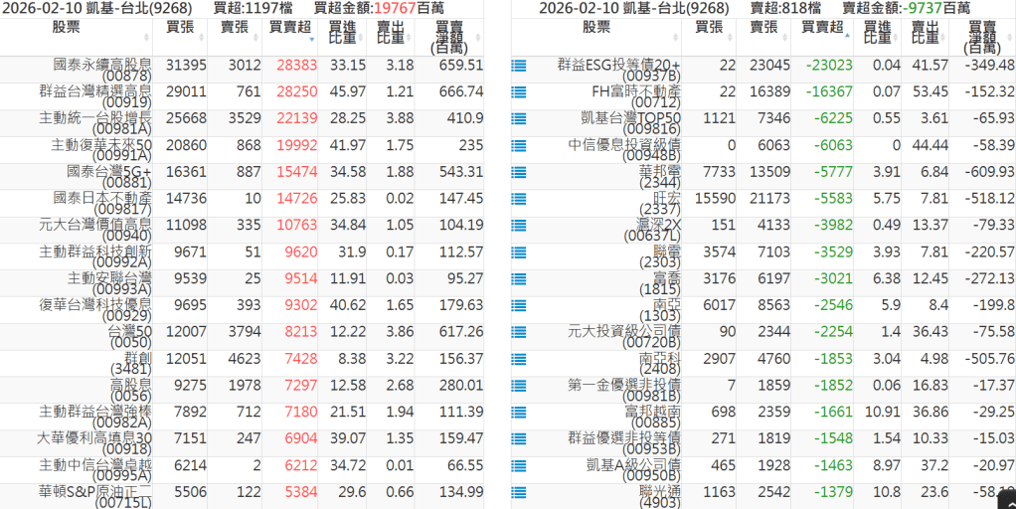The width and height of the screenshot is (1016, 509).
Task: Open list icon next to FH富時不動產
Action: click(518, 92)
